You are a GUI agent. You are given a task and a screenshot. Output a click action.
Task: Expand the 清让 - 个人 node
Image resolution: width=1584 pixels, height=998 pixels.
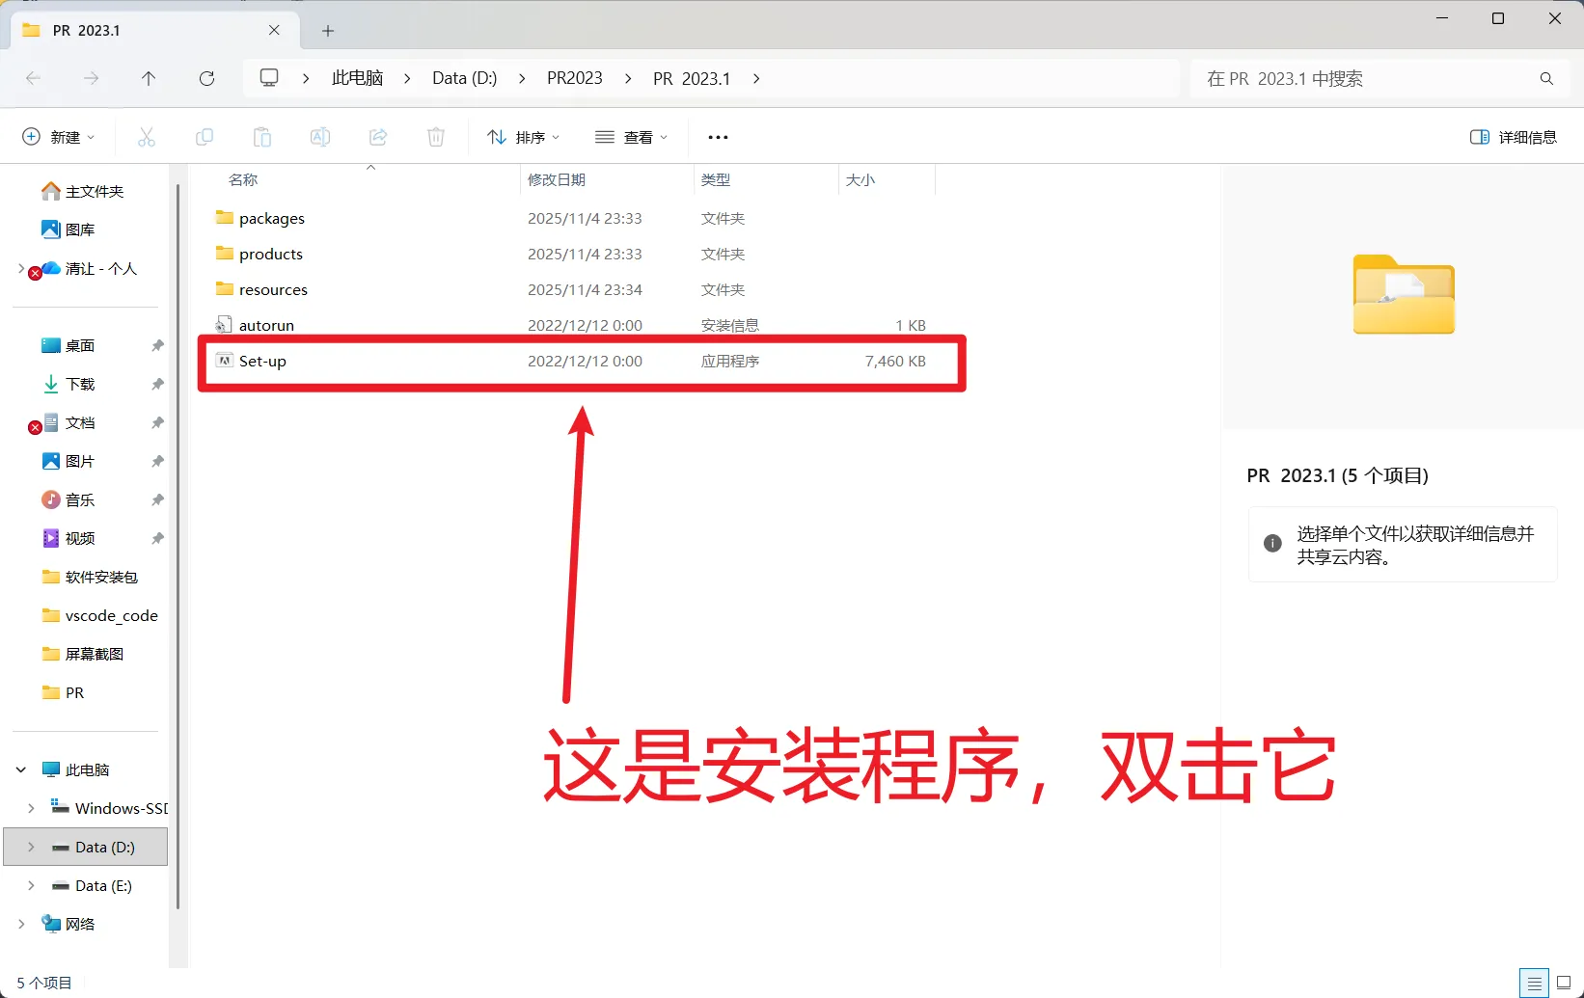[21, 268]
